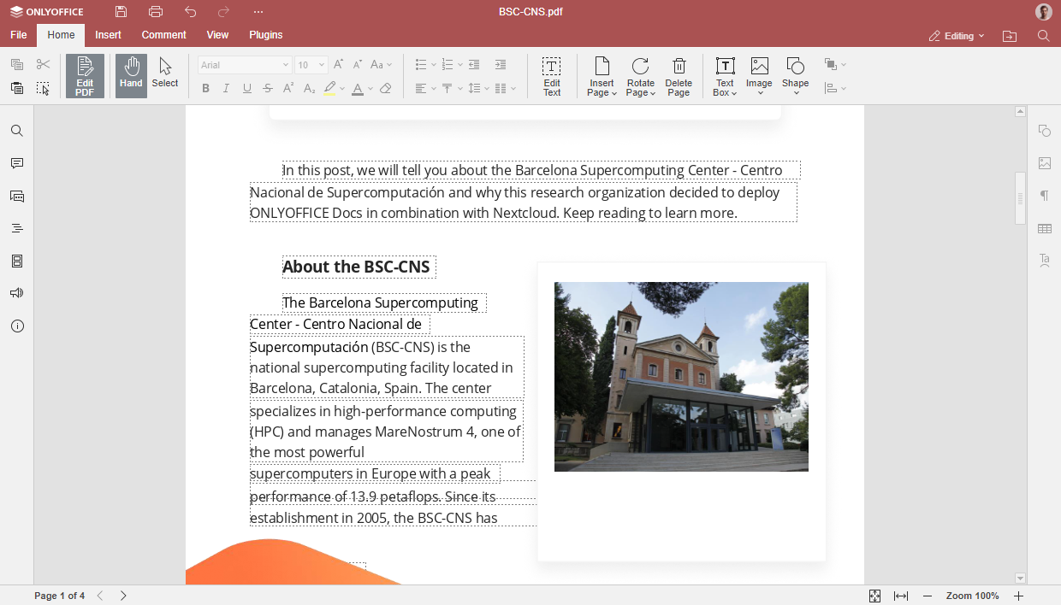Open the Plugins tab

[x=265, y=35]
